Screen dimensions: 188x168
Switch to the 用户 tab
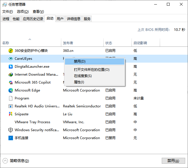(x=60, y=19)
